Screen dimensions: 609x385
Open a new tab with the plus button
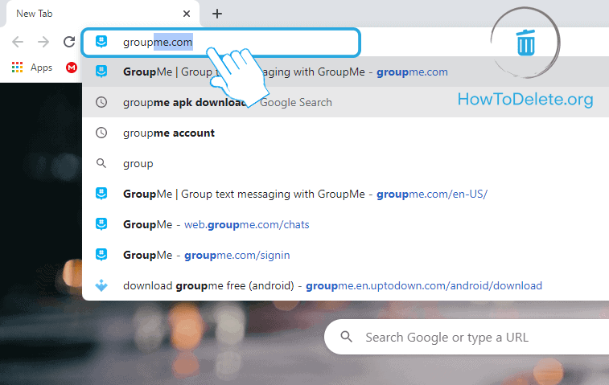coord(217,14)
